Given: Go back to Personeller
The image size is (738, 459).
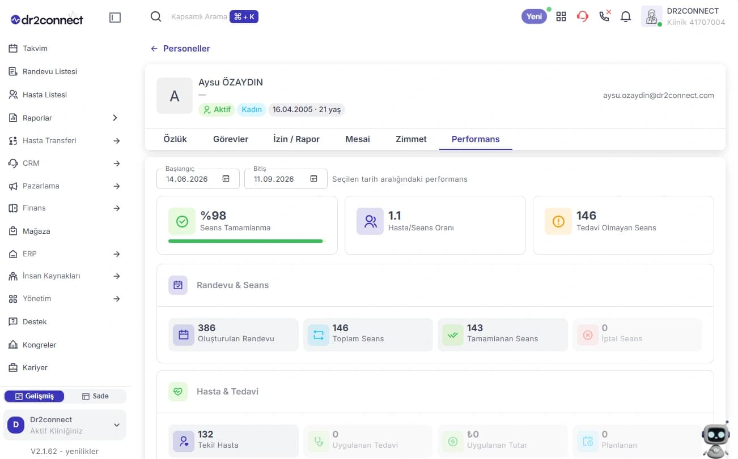Looking at the screenshot, I should [x=180, y=49].
